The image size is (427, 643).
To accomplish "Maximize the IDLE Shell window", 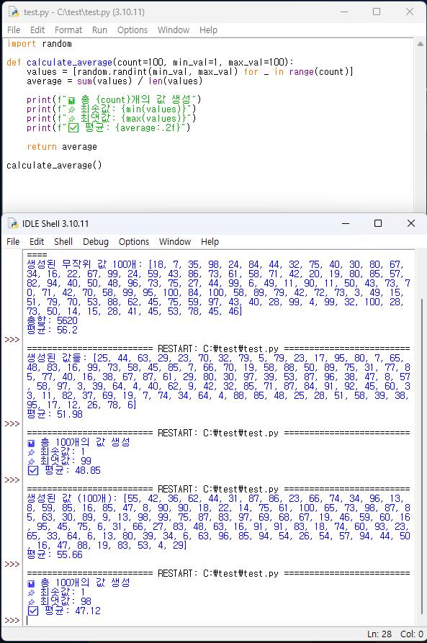I will (x=378, y=223).
